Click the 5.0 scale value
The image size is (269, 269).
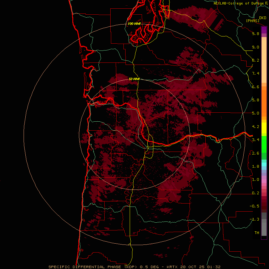click(x=256, y=113)
